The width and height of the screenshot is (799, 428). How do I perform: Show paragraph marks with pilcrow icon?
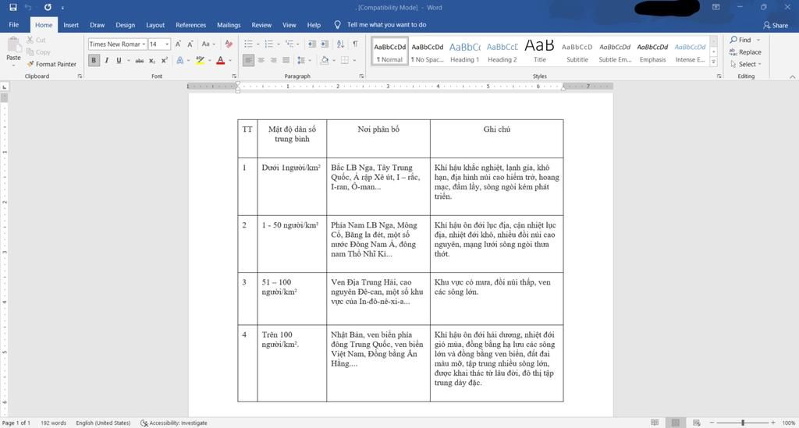pos(355,44)
